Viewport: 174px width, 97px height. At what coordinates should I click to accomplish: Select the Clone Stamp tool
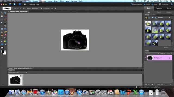(2, 35)
